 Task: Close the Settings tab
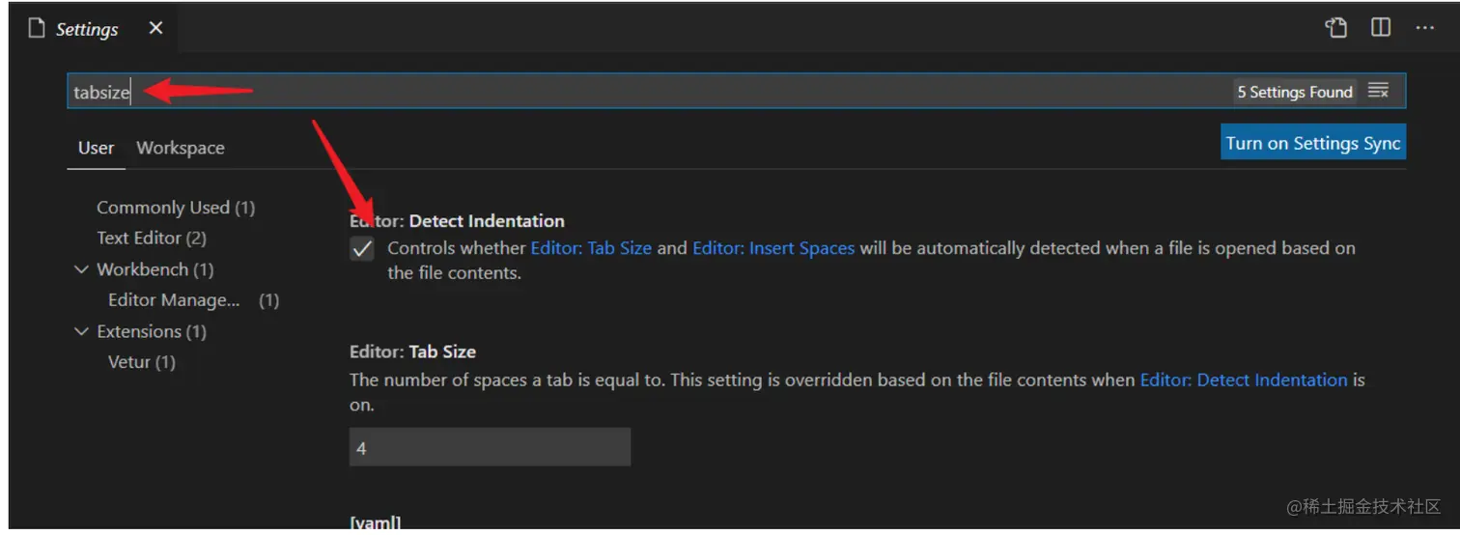pos(155,28)
